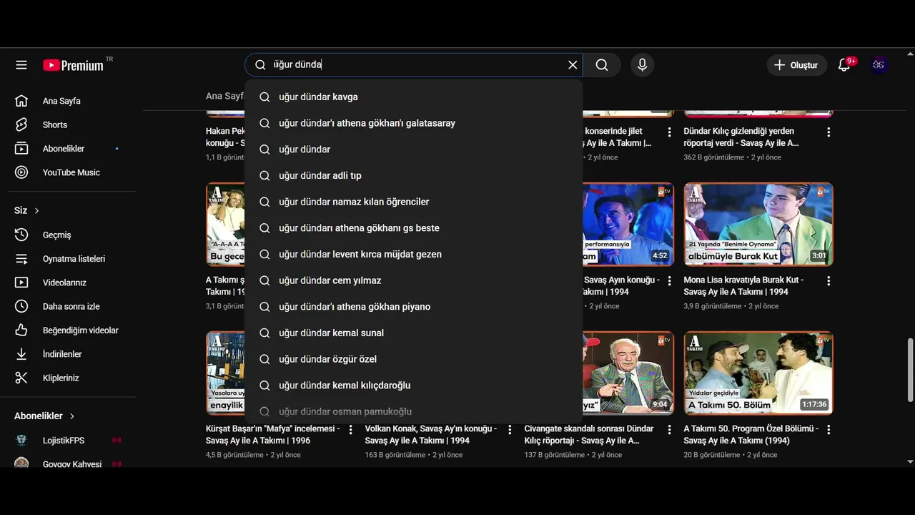
Task: Select suggestion 'uğur dündar adli tıp'
Action: pos(413,175)
